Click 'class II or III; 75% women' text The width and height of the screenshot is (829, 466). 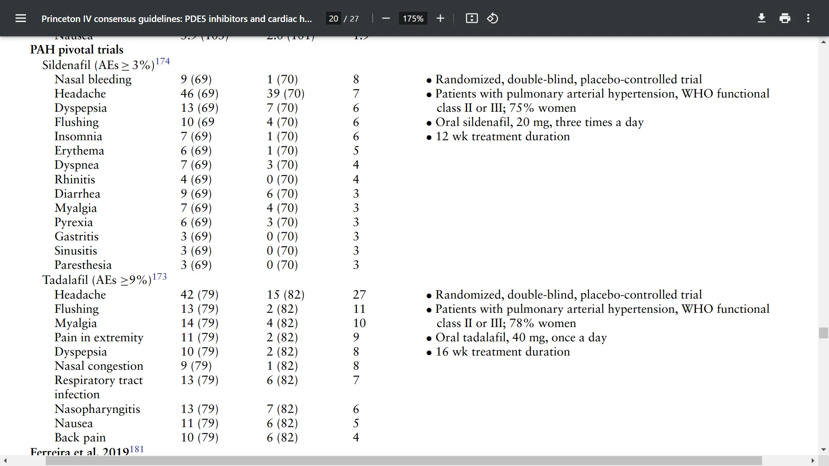pos(506,108)
